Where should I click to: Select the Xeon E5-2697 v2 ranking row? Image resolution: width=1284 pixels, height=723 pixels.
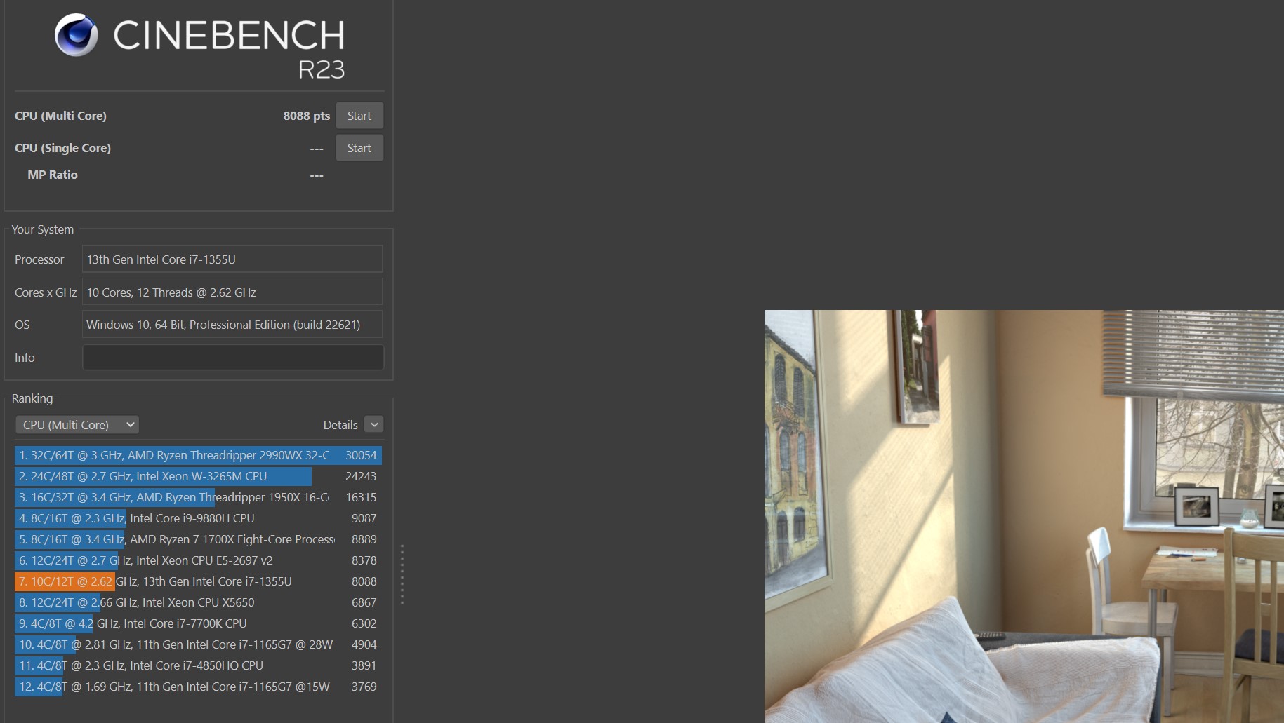tap(197, 560)
